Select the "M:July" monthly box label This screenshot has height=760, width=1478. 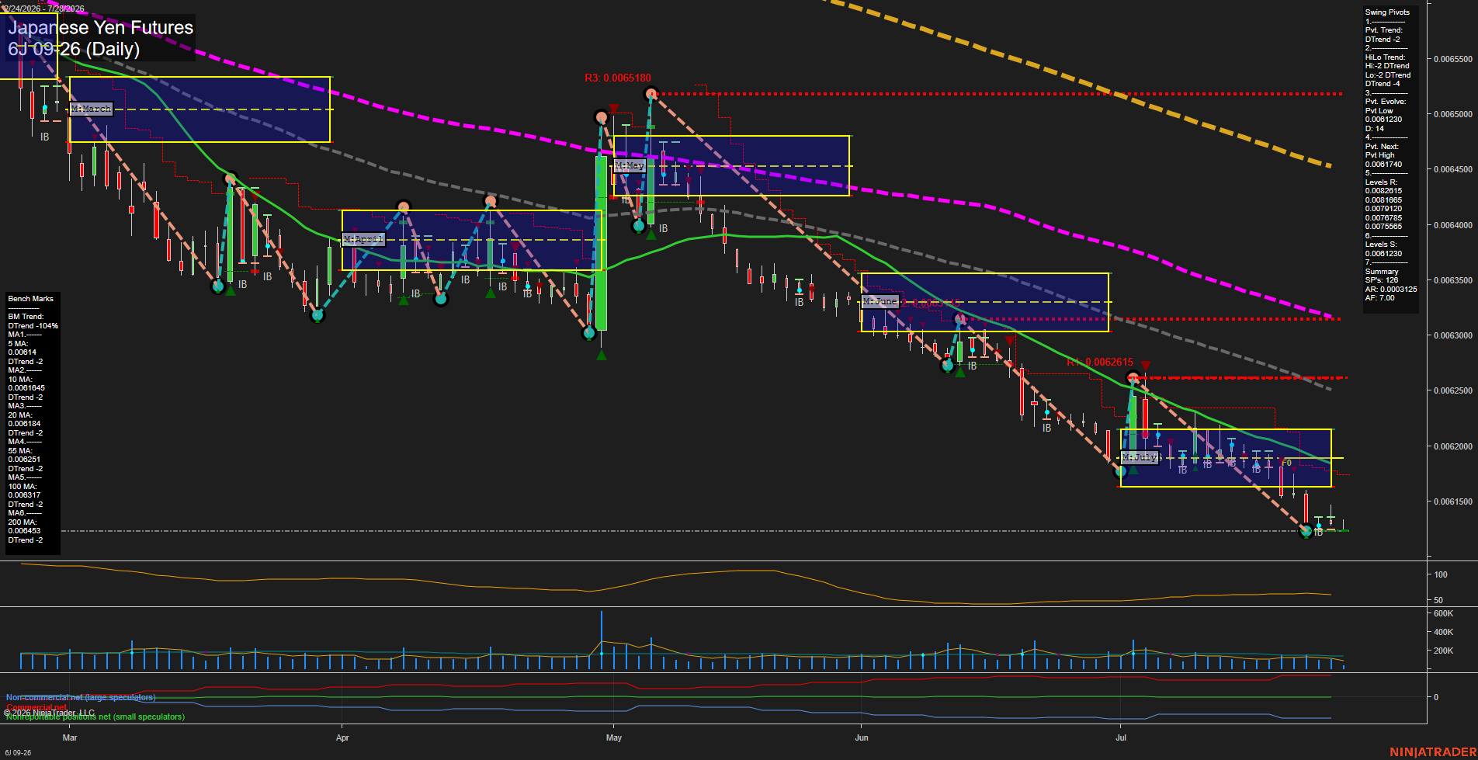coord(1140,458)
